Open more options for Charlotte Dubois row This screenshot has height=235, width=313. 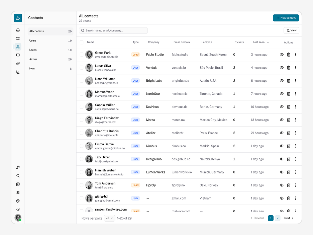coord(295,133)
